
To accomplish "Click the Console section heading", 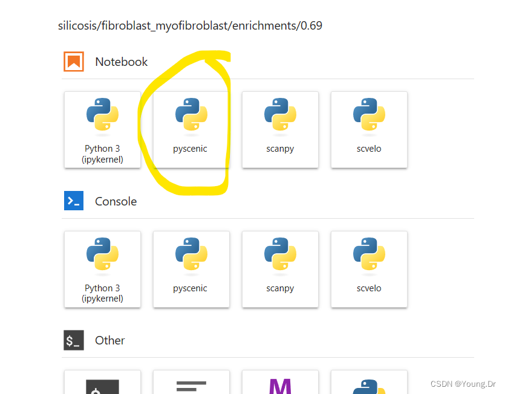I will point(116,201).
